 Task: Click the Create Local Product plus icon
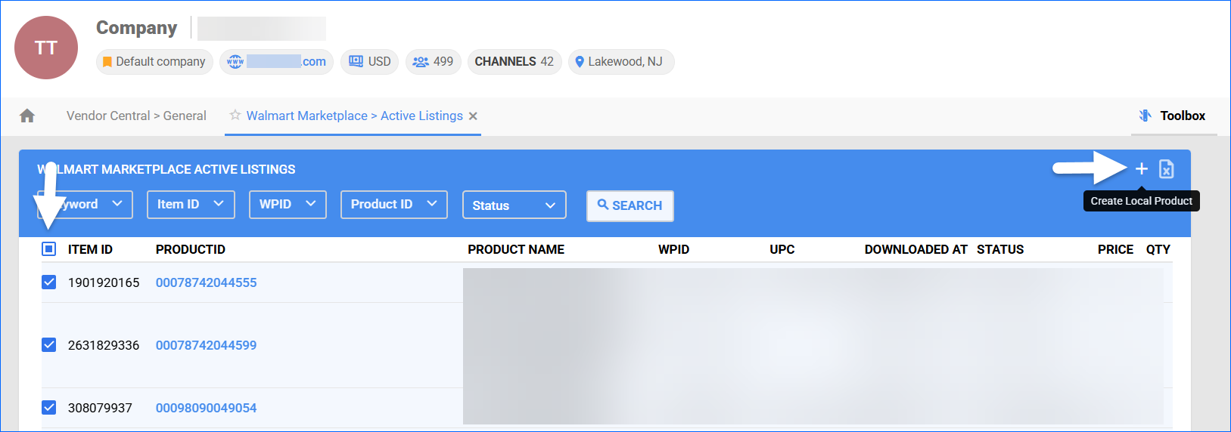point(1142,169)
